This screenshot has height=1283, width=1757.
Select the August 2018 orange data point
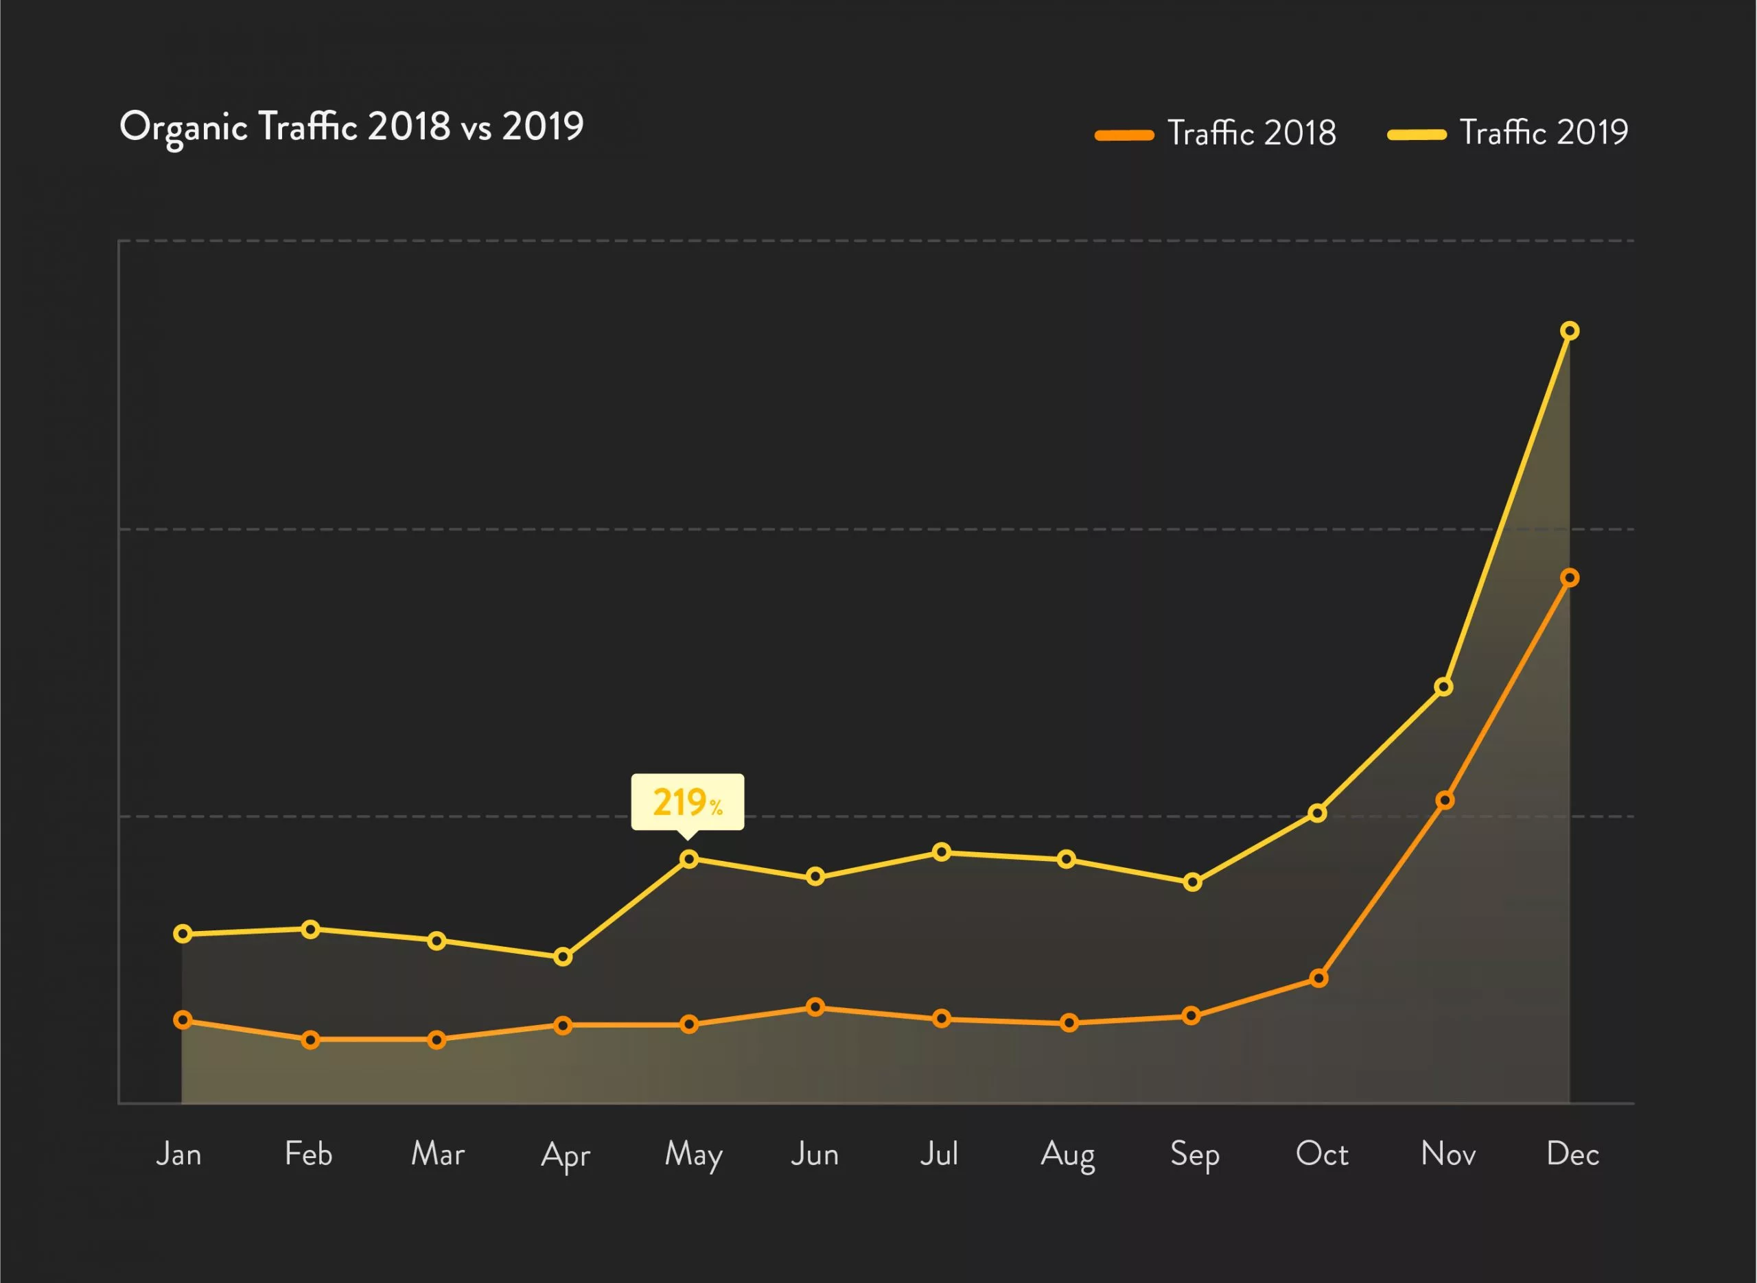tap(1069, 1023)
